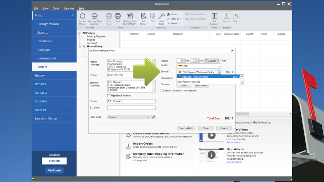Check the Residential Address box

(x=109, y=96)
